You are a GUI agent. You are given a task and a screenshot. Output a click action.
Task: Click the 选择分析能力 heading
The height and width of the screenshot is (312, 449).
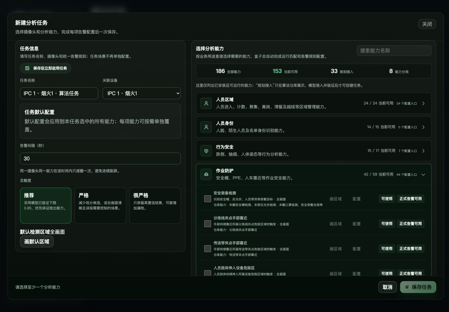[x=210, y=49]
